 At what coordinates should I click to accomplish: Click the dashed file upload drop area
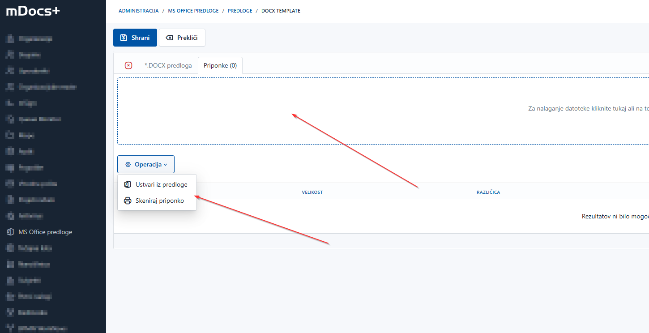(x=380, y=111)
